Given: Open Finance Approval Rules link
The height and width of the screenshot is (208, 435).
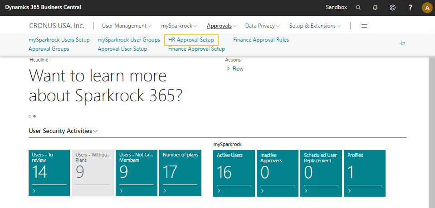Looking at the screenshot, I should [x=261, y=40].
